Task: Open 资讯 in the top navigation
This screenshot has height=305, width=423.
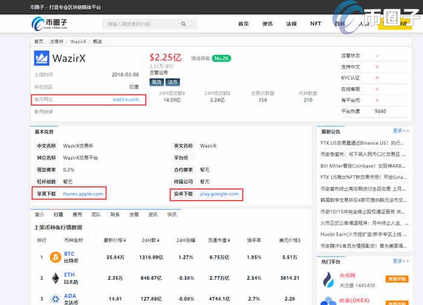Action: coord(267,24)
